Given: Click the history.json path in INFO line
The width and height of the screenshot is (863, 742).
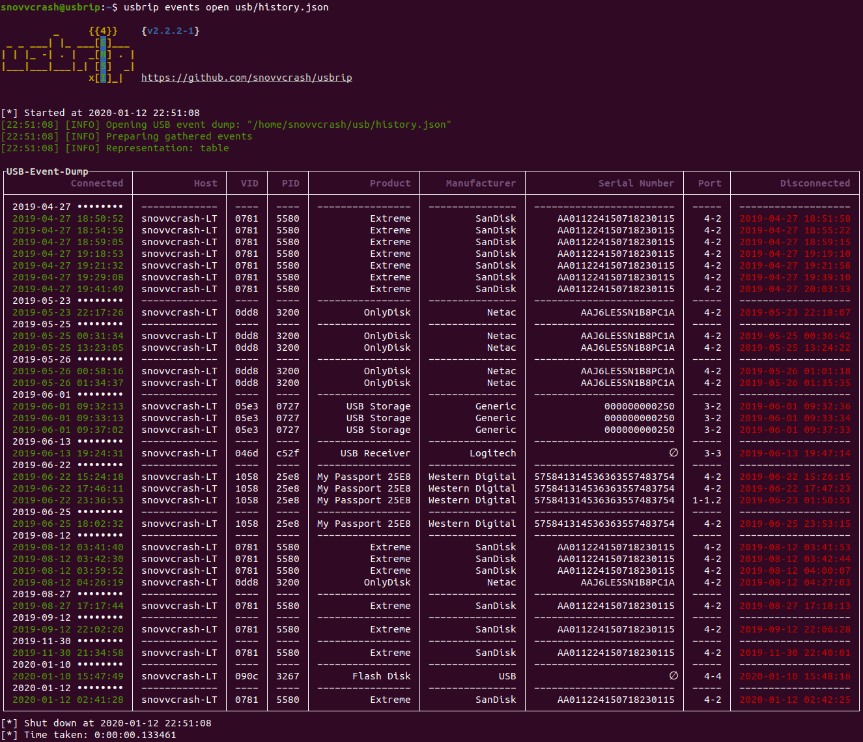Looking at the screenshot, I should 349,125.
